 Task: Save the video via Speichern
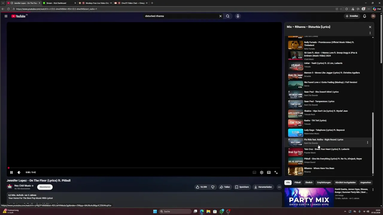(x=242, y=187)
